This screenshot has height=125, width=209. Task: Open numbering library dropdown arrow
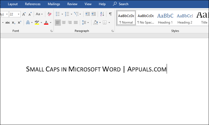(71, 14)
